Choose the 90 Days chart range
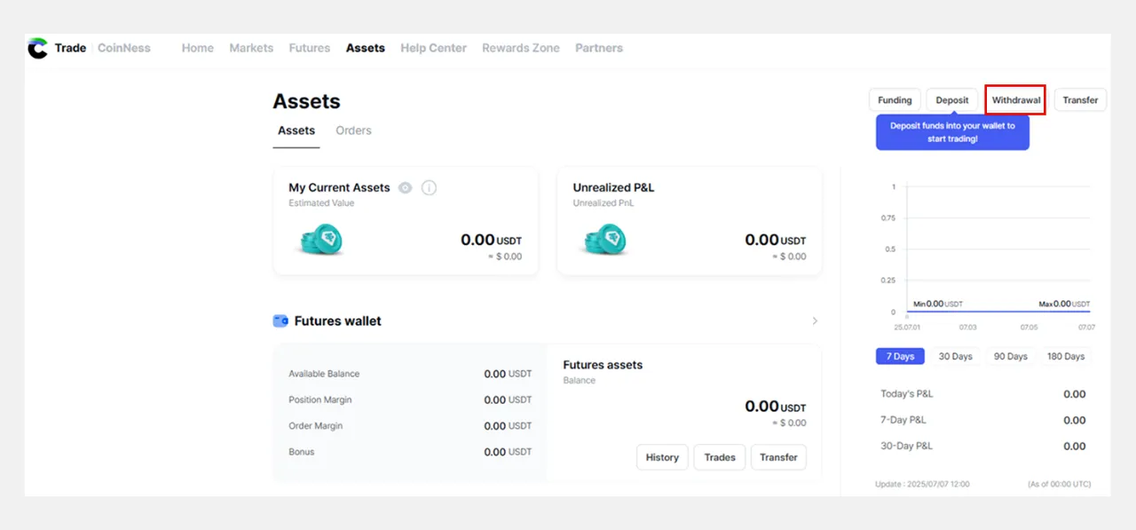This screenshot has width=1136, height=530. [x=1010, y=356]
